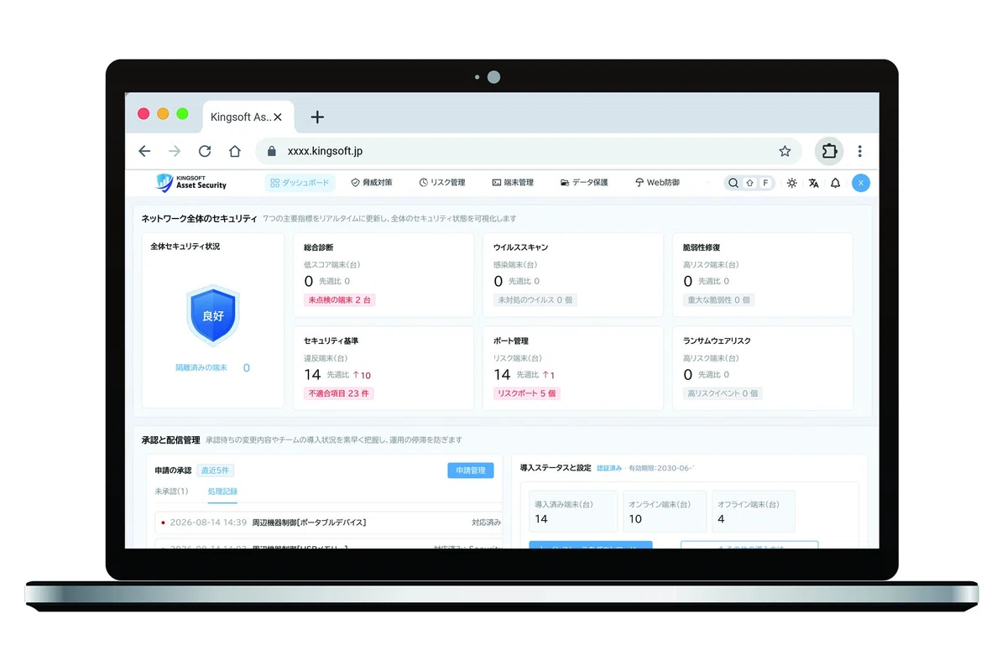Image resolution: width=1007 pixels, height=671 pixels.
Task: Click the リスクポート 5 個 tag
Action: click(526, 393)
